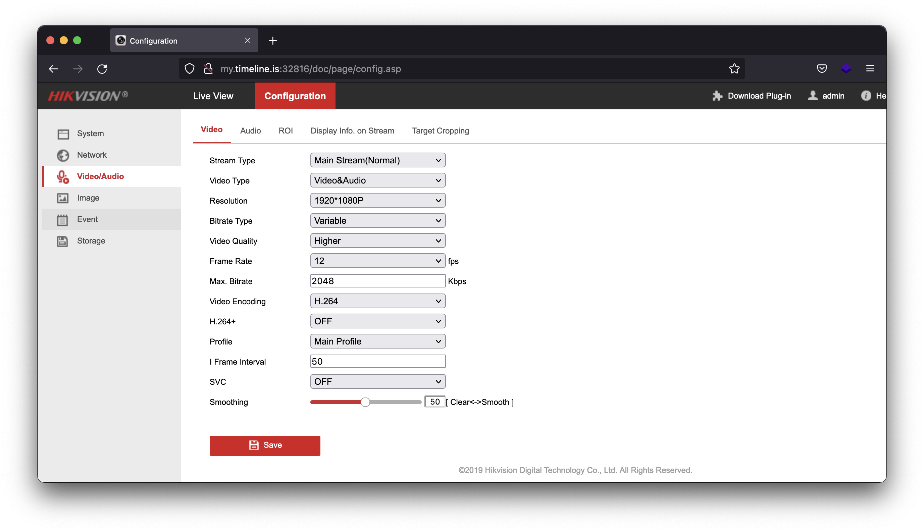Open the Resolution dropdown
Viewport: 924px width, 532px height.
click(x=377, y=200)
